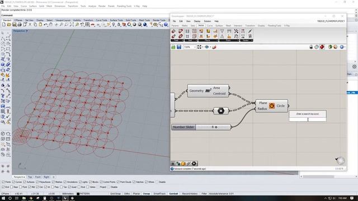Click the Circle component orange icon
Image resolution: width=358 pixels, height=201 pixels.
pos(272,106)
